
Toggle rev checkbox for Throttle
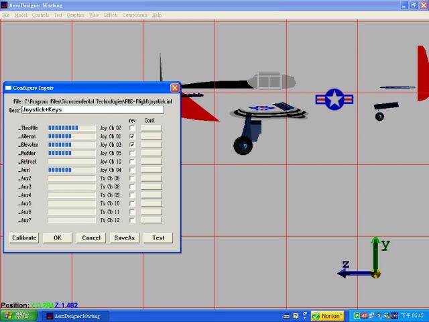pos(132,128)
